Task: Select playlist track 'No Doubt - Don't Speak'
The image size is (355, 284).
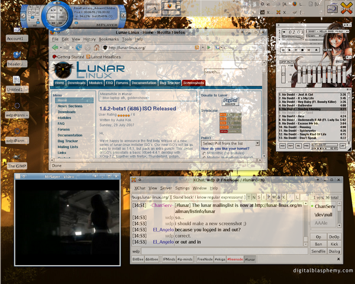Action: click(x=312, y=138)
